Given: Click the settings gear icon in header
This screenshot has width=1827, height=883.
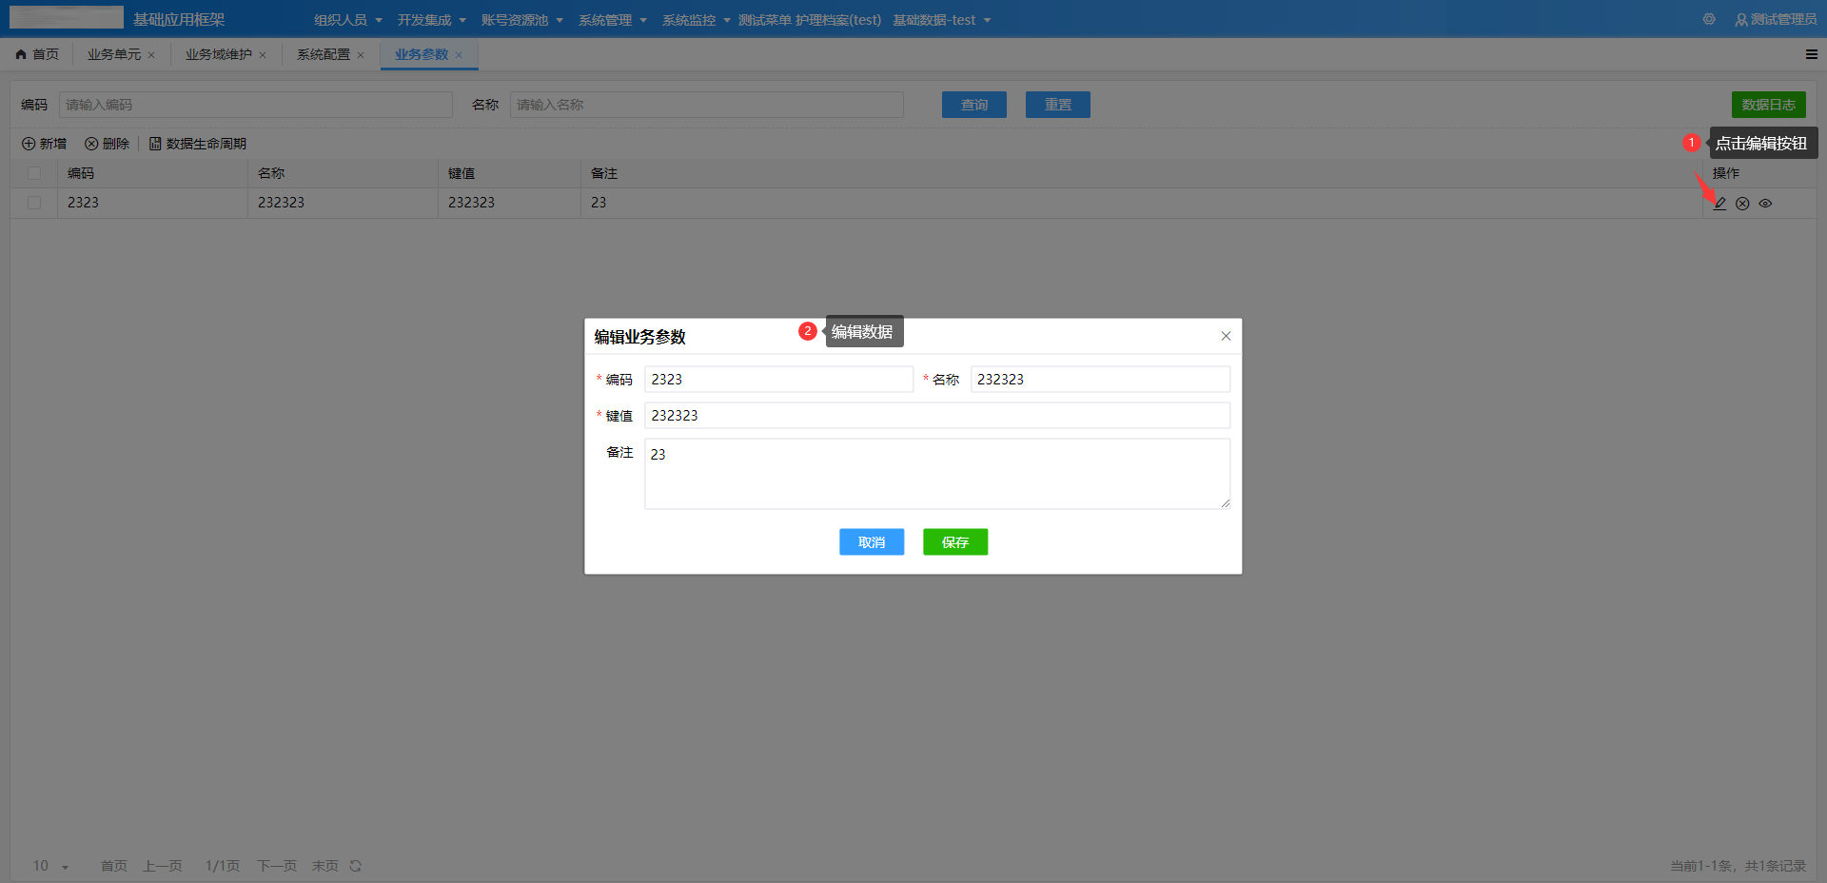Looking at the screenshot, I should tap(1709, 19).
